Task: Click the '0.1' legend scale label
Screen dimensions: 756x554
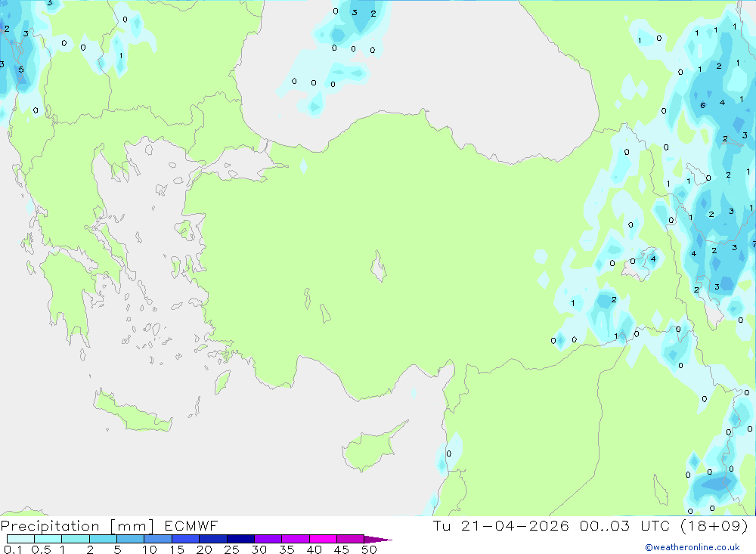Action: 13,549
